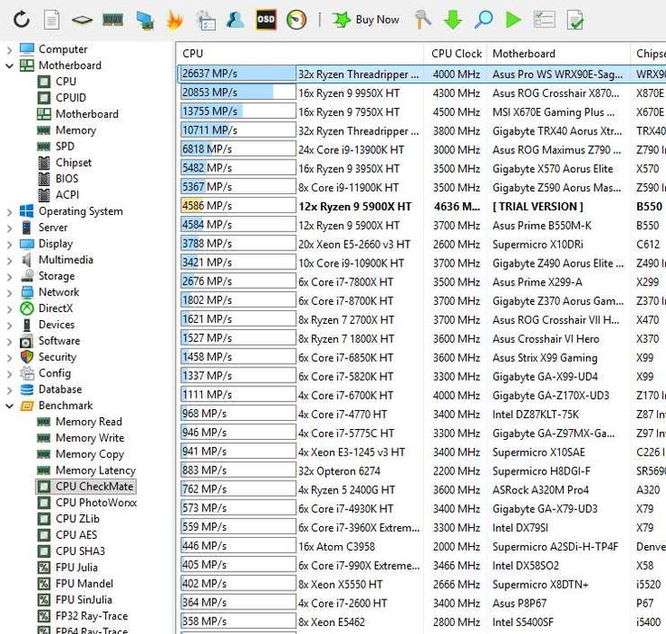Viewport: 666px width, 634px height.
Task: Open FPU Mandel benchmark
Action: (x=84, y=583)
